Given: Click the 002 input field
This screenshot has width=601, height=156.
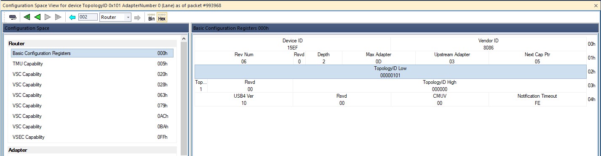Looking at the screenshot, I should point(88,17).
